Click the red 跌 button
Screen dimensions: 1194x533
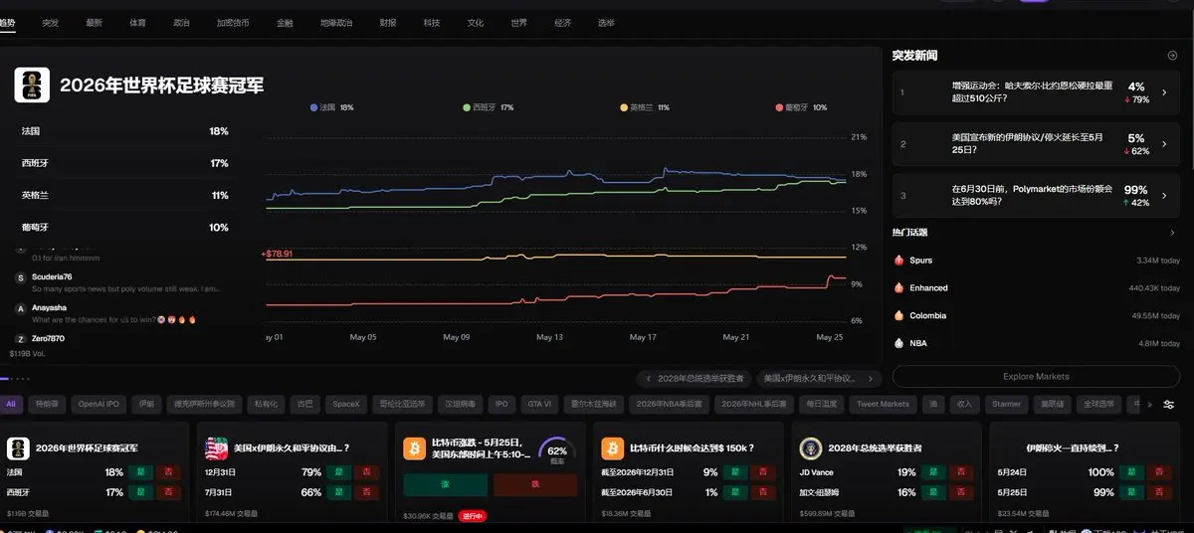click(x=535, y=484)
